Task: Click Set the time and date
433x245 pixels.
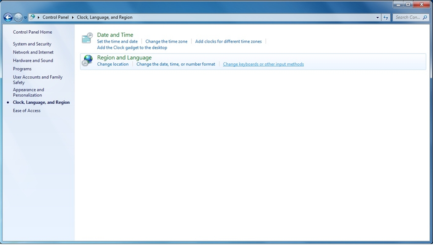Action: tap(117, 41)
